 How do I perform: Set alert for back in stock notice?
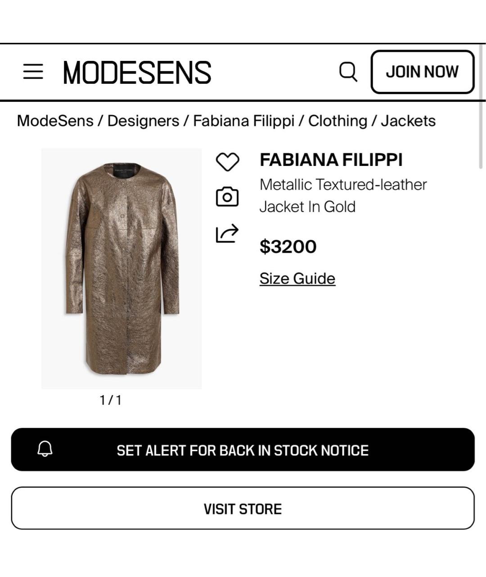243,450
